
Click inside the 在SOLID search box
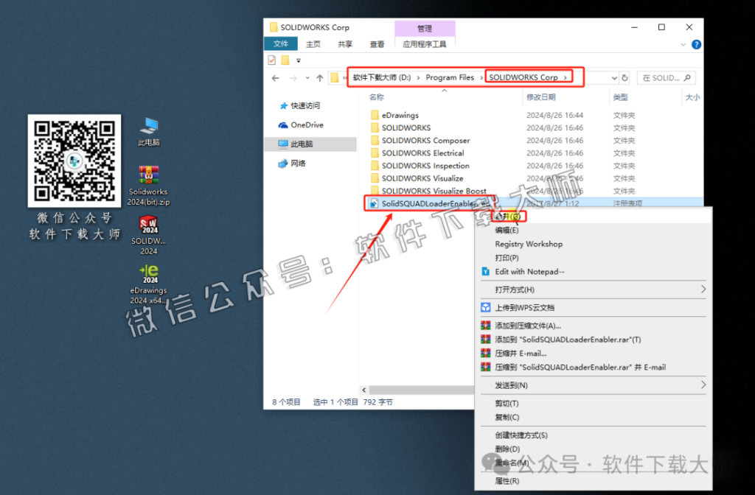(662, 77)
